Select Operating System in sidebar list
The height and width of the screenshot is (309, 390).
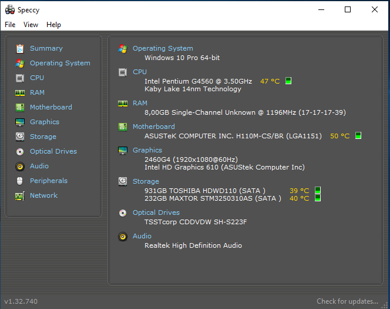pyautogui.click(x=60, y=63)
